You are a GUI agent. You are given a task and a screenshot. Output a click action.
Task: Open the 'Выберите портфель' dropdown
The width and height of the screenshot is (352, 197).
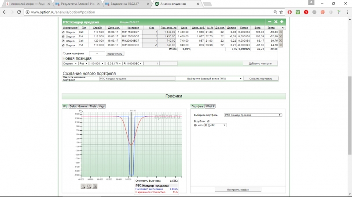click(x=253, y=115)
